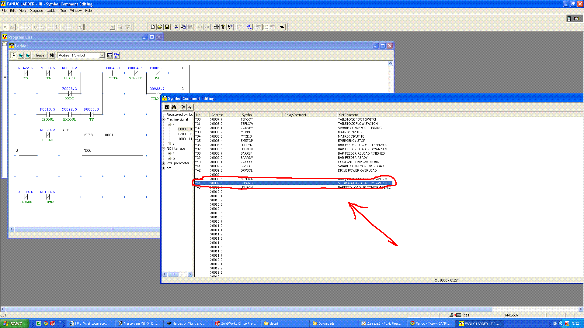Open the Help menu
584x328 pixels.
88,11
